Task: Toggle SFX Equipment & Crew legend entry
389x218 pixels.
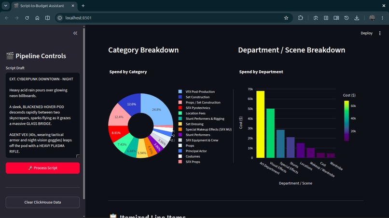Action: click(198, 141)
